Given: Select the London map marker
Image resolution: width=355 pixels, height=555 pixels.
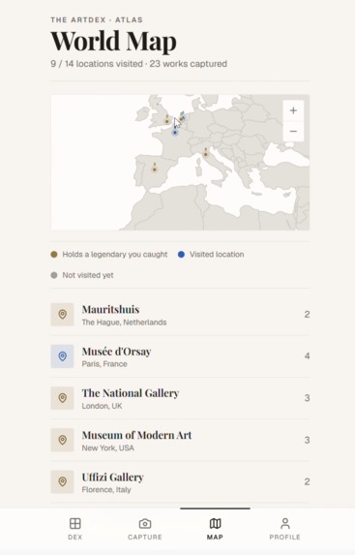Looking at the screenshot, I should (x=167, y=121).
